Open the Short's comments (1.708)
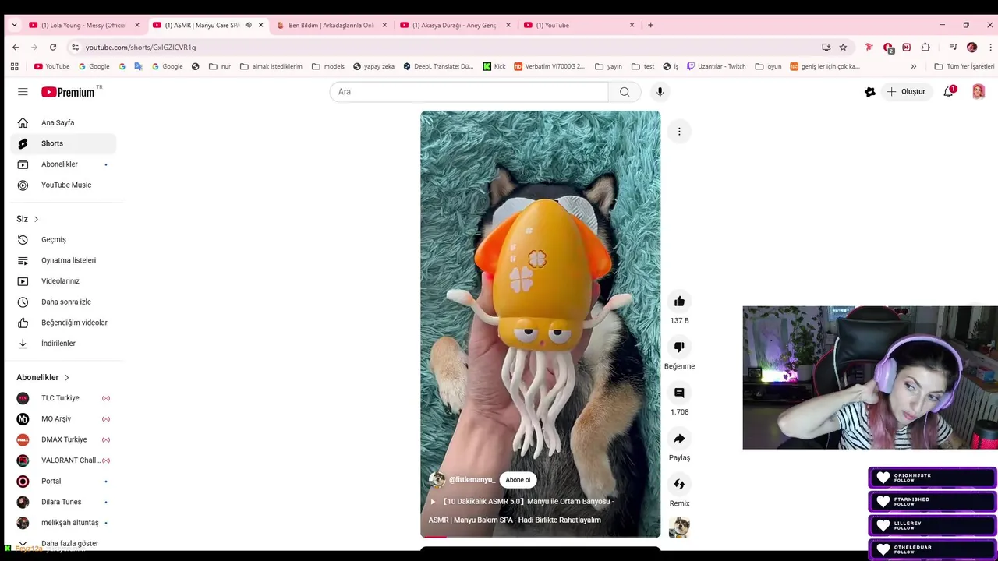 pos(679,393)
